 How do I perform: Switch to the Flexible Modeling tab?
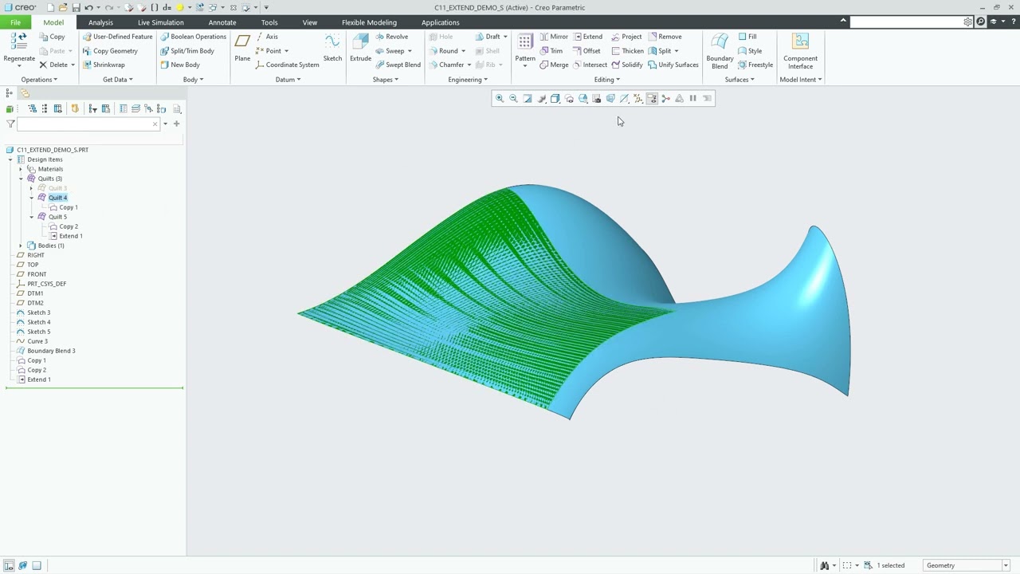[x=369, y=22]
